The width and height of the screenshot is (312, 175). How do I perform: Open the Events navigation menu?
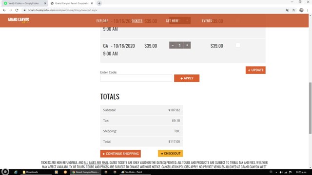click(x=207, y=21)
